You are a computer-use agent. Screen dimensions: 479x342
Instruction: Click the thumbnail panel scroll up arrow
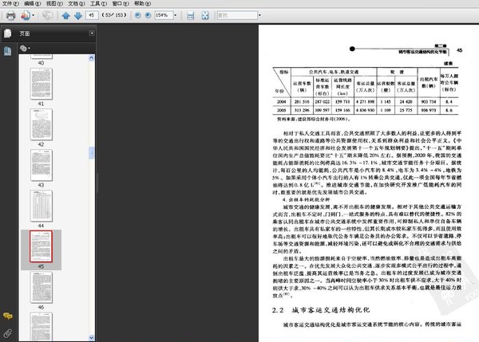pyautogui.click(x=91, y=58)
